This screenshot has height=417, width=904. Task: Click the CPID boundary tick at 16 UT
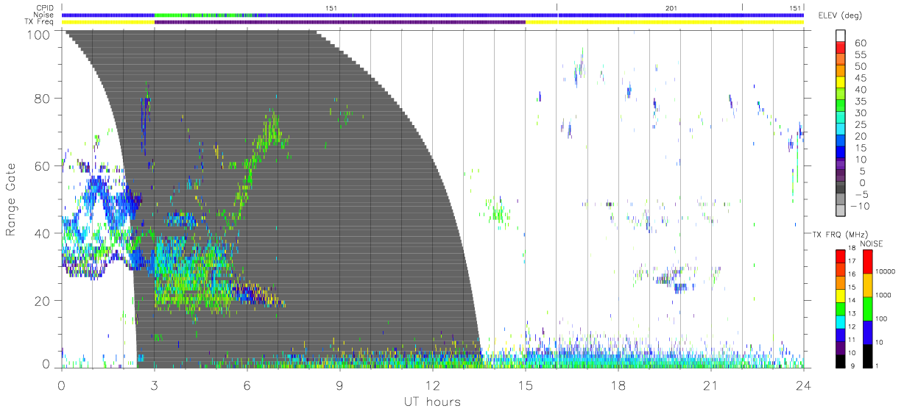[557, 7]
